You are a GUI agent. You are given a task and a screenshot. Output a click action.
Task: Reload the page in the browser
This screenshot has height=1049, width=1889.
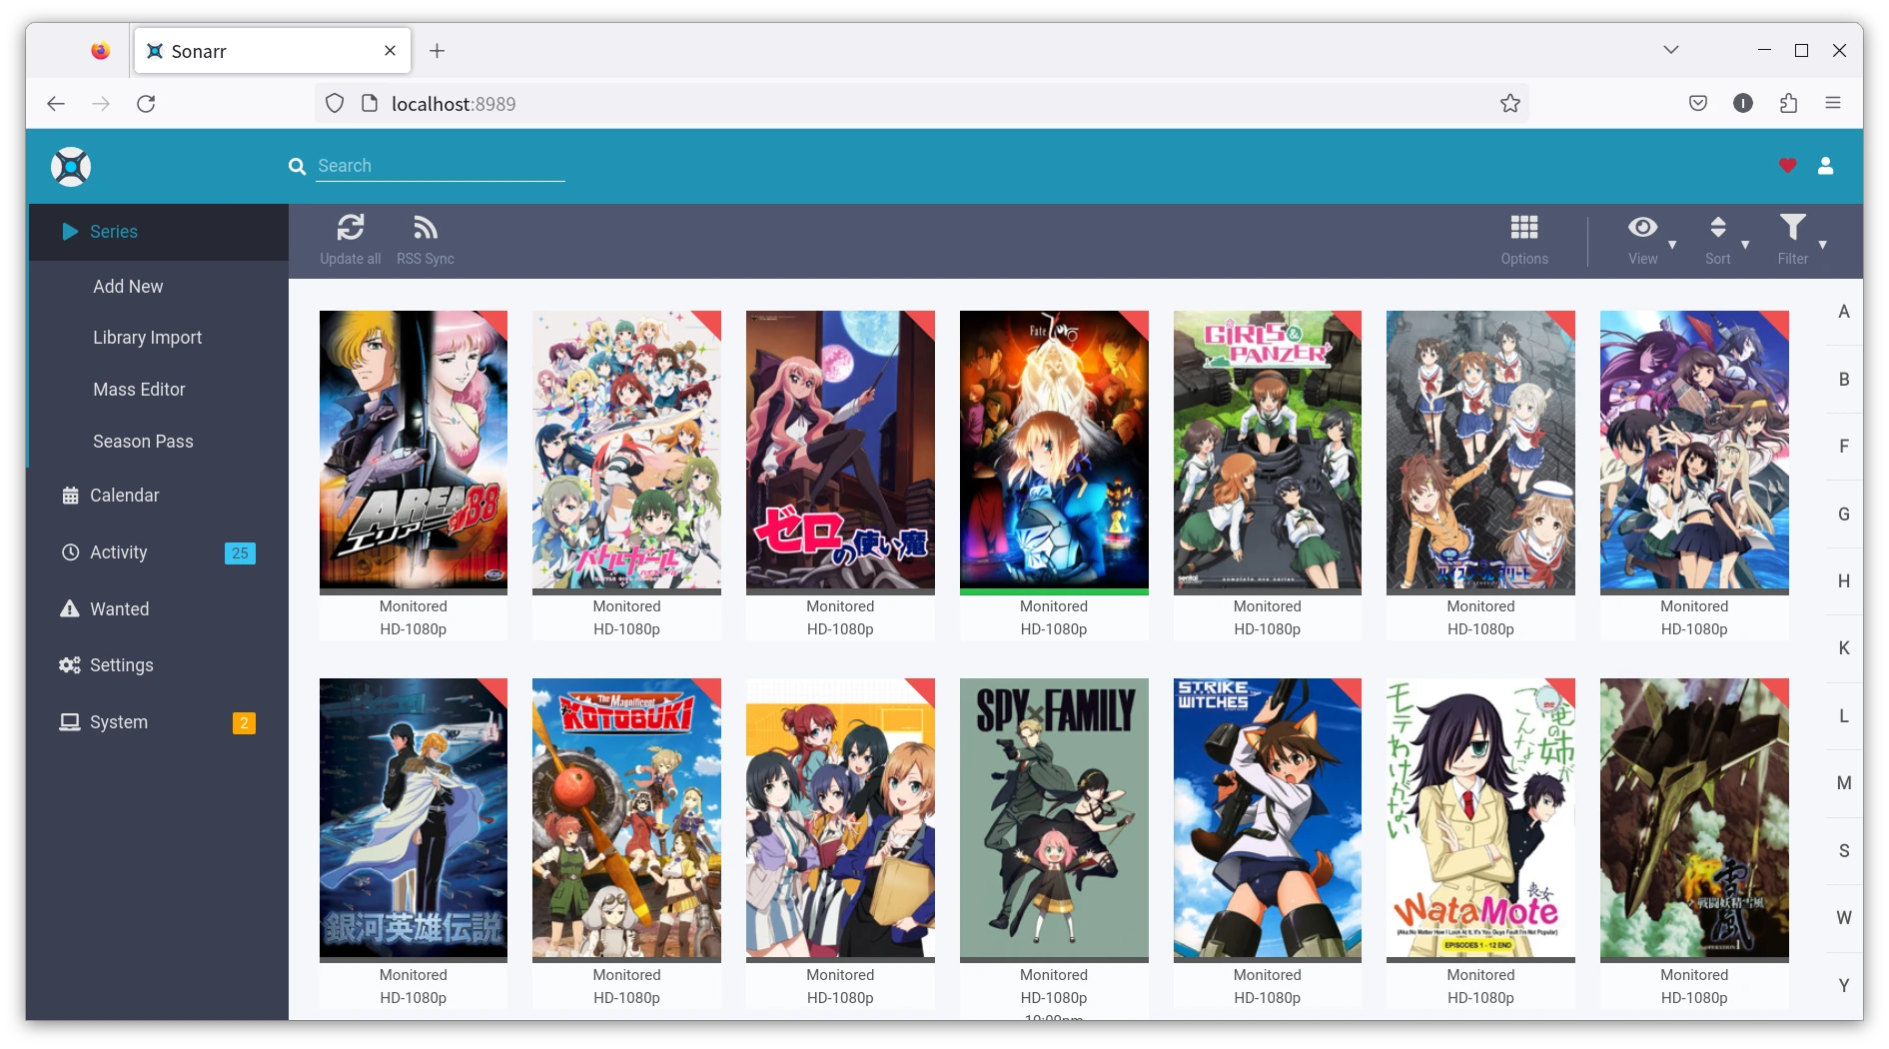[x=146, y=104]
